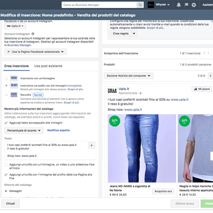Screen dimensions: 213x213
Task: Switch to Usa post esistente tab
Action: point(48,66)
